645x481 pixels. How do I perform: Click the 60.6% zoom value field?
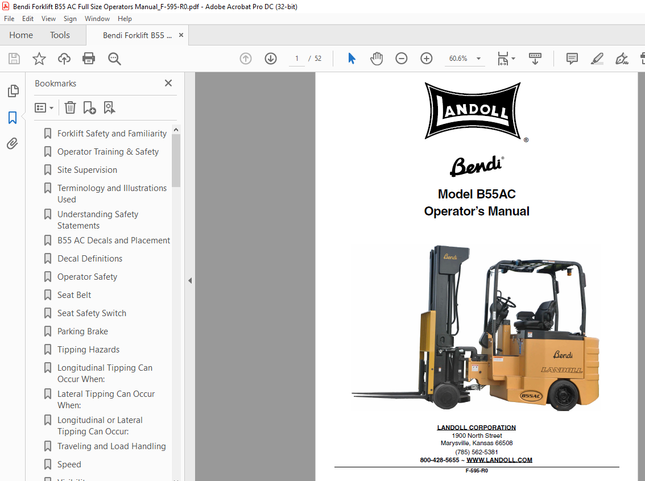[458, 59]
